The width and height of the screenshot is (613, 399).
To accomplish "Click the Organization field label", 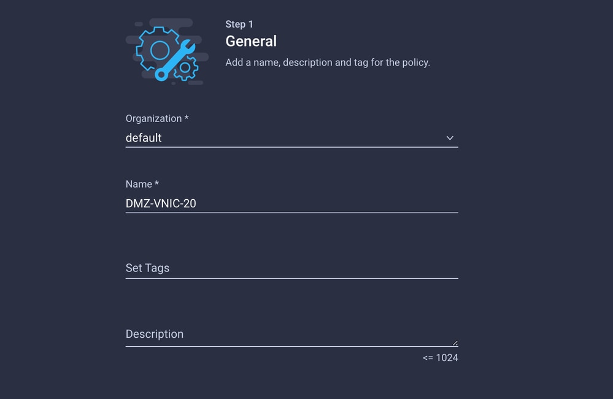I will (153, 119).
